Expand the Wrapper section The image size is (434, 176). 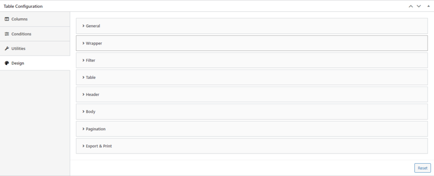[94, 43]
